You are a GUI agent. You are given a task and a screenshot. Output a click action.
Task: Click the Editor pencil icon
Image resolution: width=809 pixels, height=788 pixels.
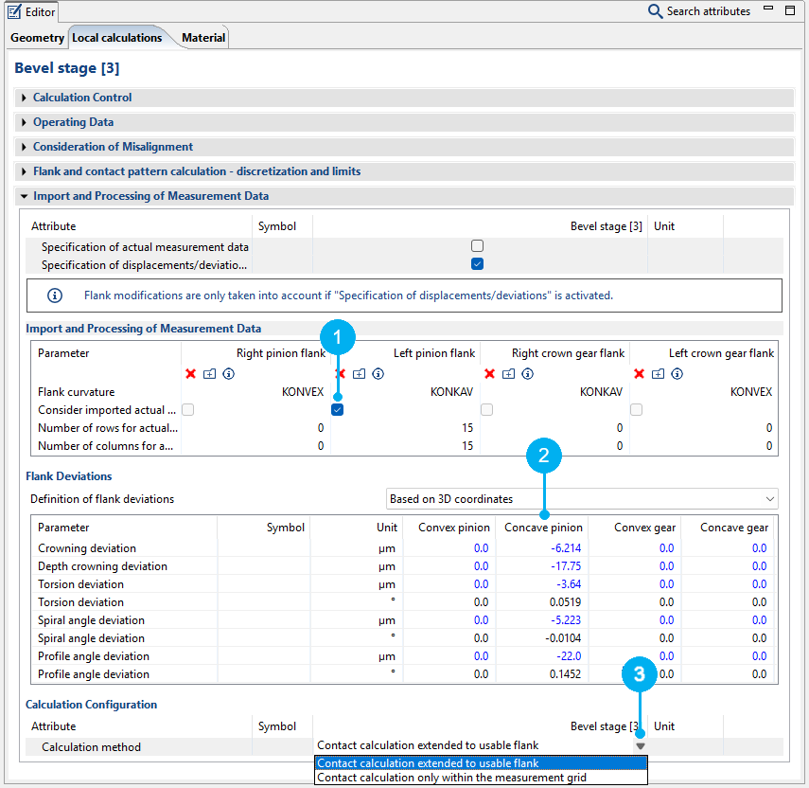tap(14, 12)
